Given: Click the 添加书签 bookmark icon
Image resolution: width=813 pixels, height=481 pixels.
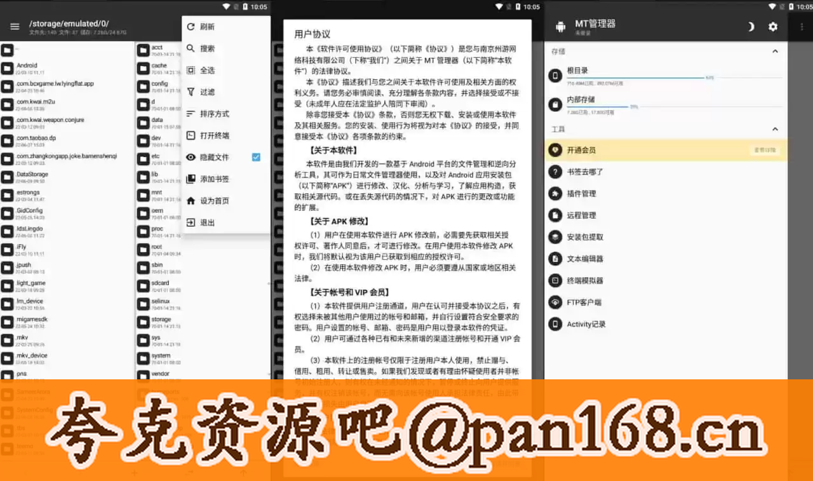Looking at the screenshot, I should tap(191, 179).
